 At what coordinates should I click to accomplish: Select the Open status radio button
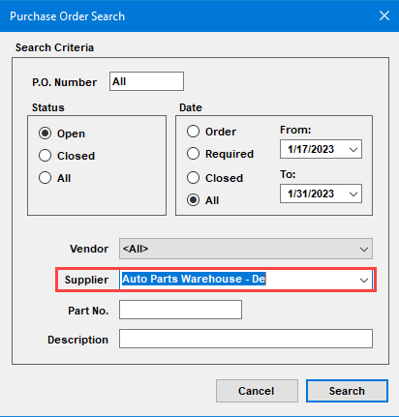tap(45, 134)
